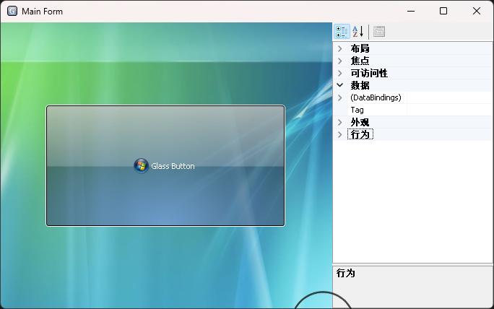This screenshot has height=309, width=494.
Task: Expand the 布局 category
Action: 340,48
